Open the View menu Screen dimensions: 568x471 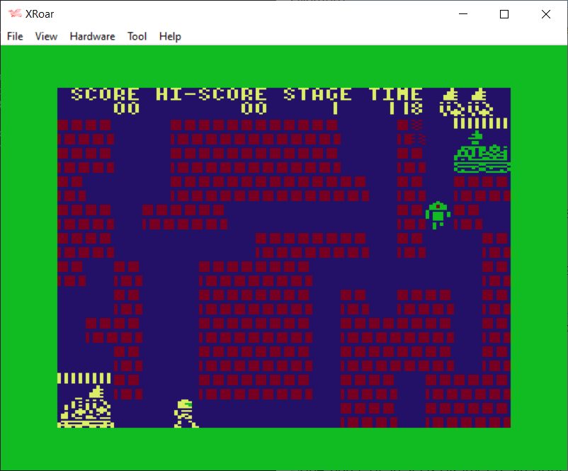(46, 36)
